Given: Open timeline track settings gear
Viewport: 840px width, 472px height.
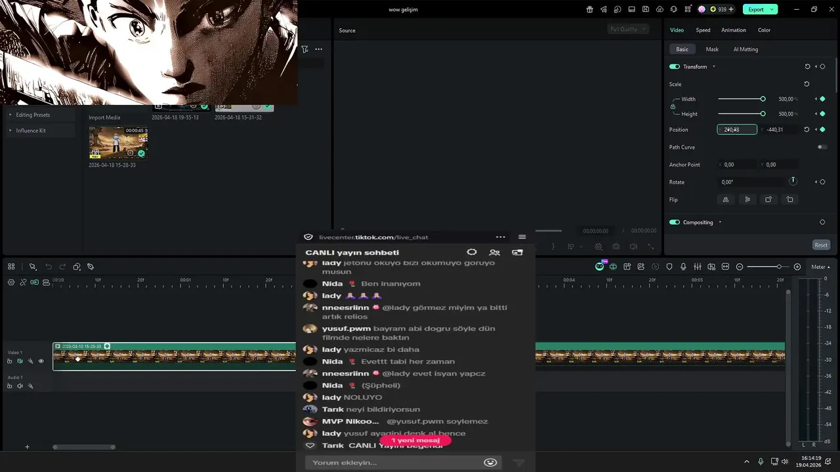Looking at the screenshot, I should click(x=11, y=283).
